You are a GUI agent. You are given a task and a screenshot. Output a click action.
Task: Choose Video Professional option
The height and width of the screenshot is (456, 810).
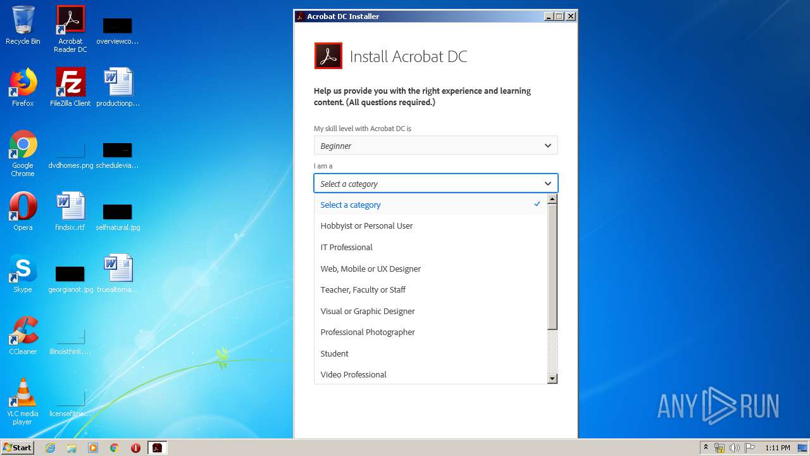point(430,374)
